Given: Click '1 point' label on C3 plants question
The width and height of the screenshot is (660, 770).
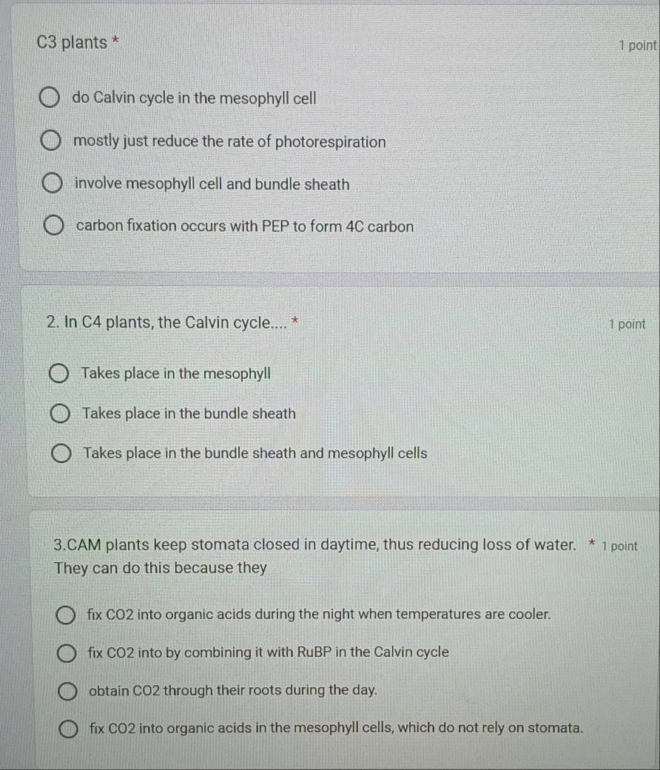Looking at the screenshot, I should point(639,46).
